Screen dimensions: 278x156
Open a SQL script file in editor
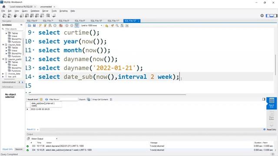30,26
